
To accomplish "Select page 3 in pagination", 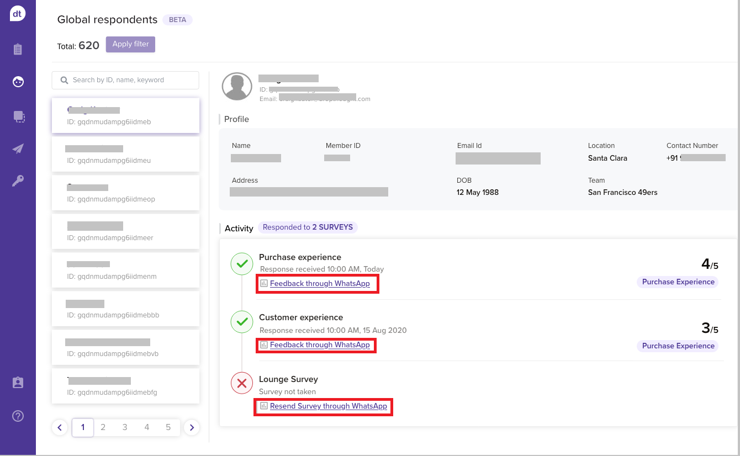I will [125, 427].
